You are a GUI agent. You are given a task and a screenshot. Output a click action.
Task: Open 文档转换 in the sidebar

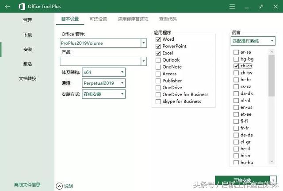point(27,78)
